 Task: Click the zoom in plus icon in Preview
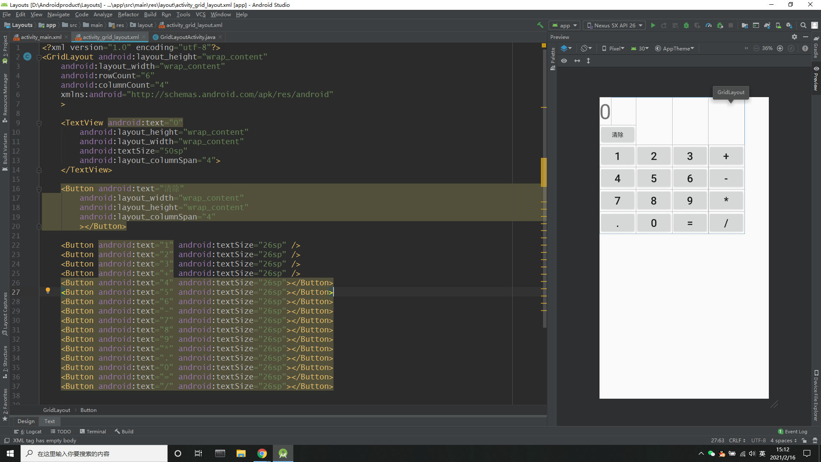(780, 48)
